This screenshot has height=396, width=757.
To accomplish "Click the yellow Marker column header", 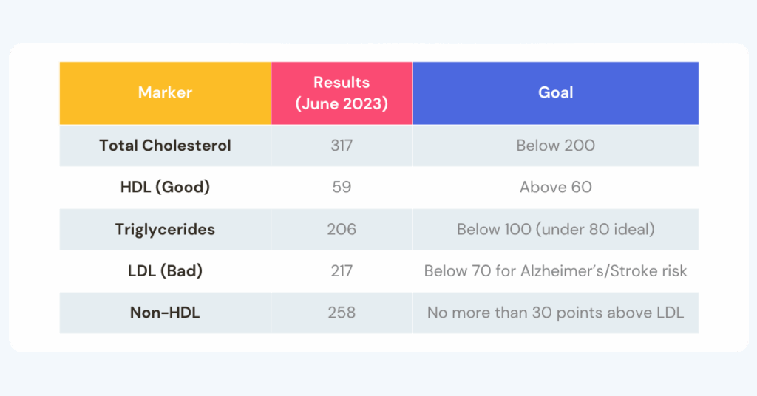I will tap(165, 93).
